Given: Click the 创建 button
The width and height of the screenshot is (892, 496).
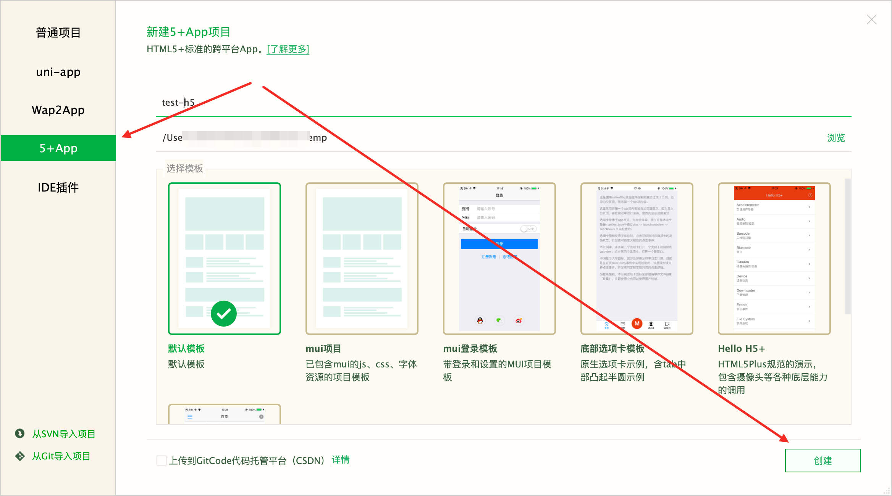Looking at the screenshot, I should (823, 461).
